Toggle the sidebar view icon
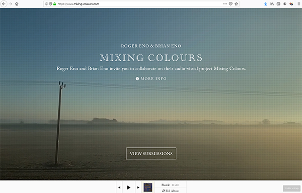The image size is (302, 193). point(278,4)
